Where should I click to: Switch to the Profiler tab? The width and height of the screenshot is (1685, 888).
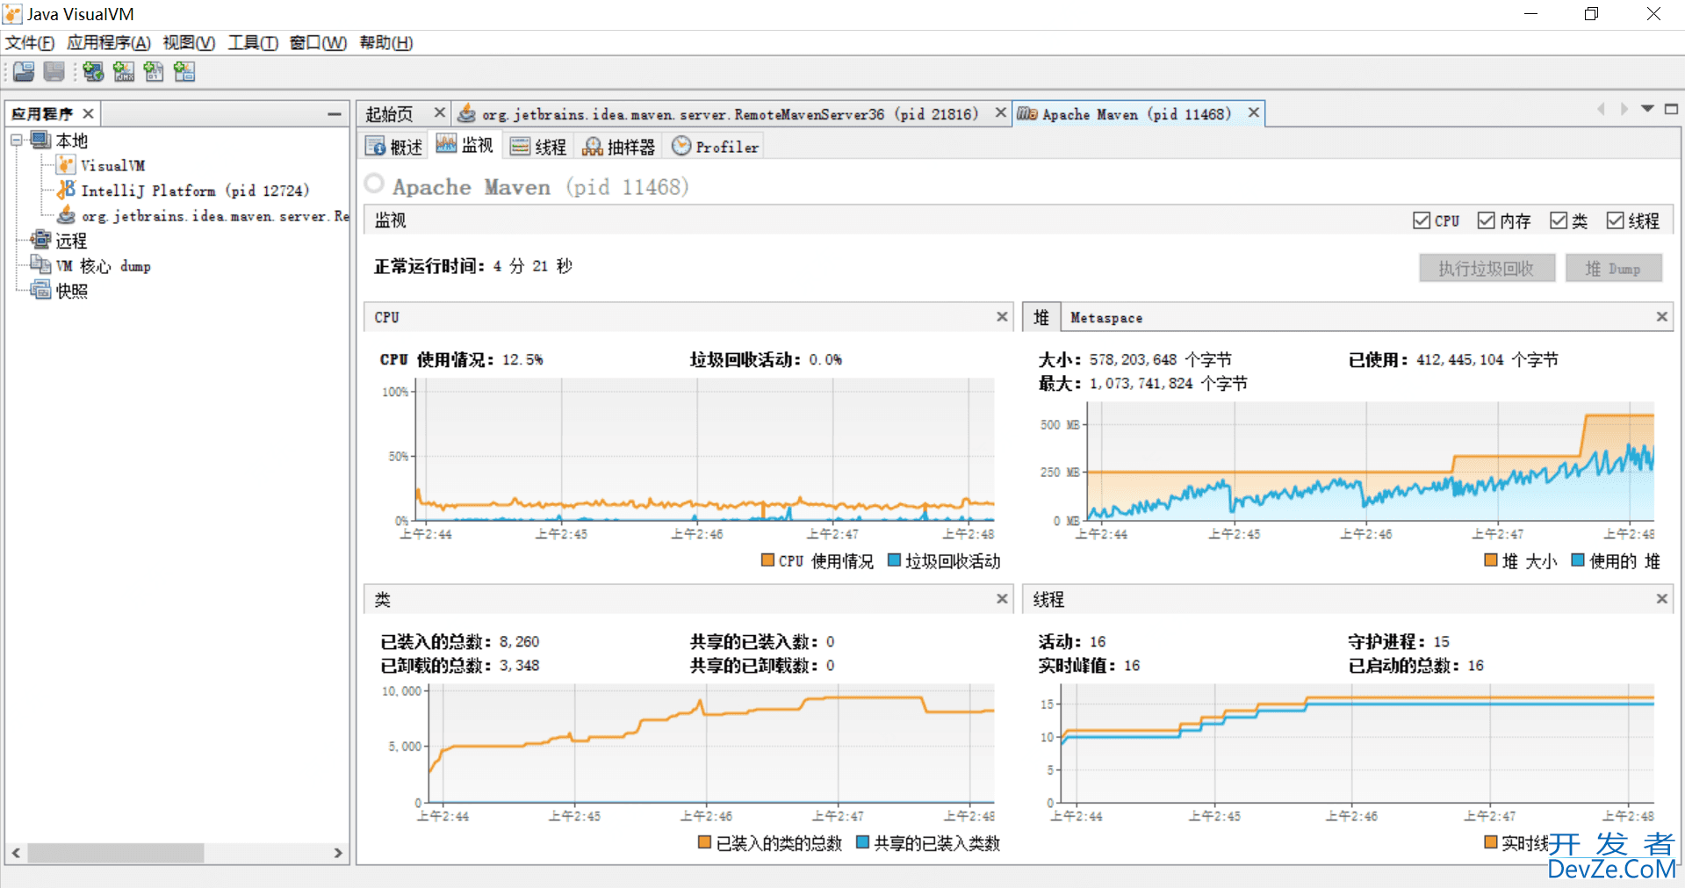coord(715,147)
